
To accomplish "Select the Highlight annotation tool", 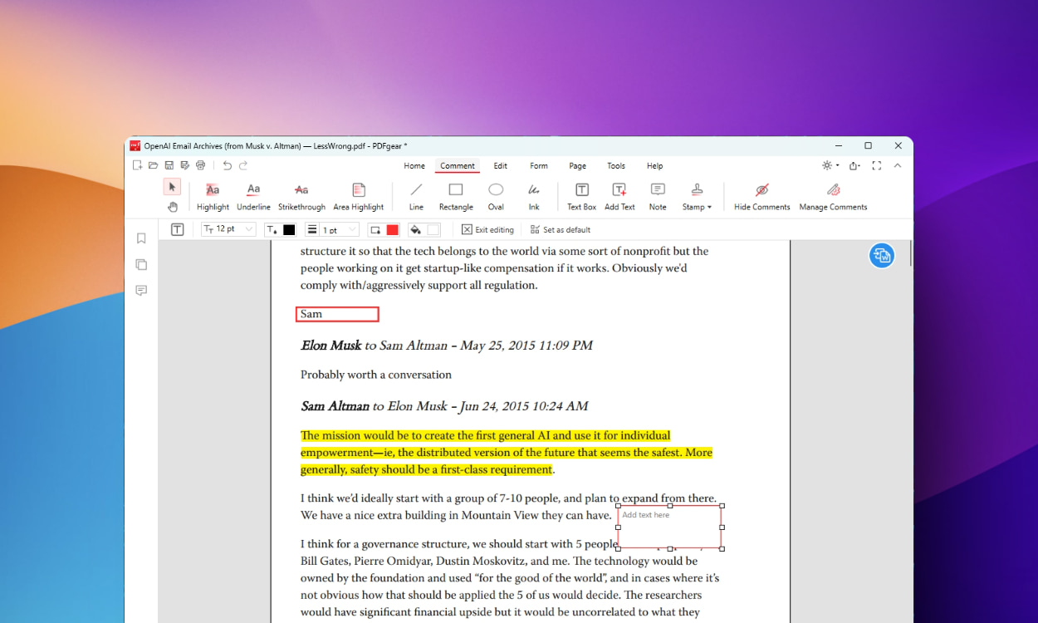I will tap(213, 195).
